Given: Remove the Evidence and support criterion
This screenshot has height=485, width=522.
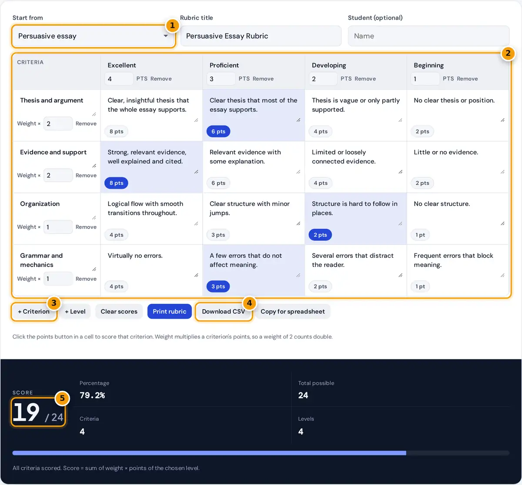Looking at the screenshot, I should [86, 175].
